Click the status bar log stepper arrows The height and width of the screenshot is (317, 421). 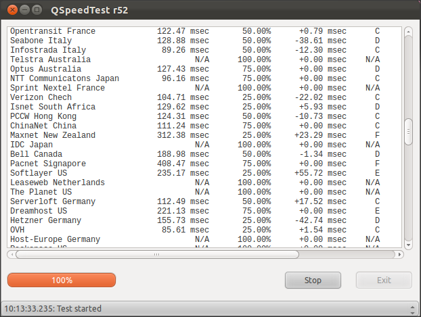(412, 310)
